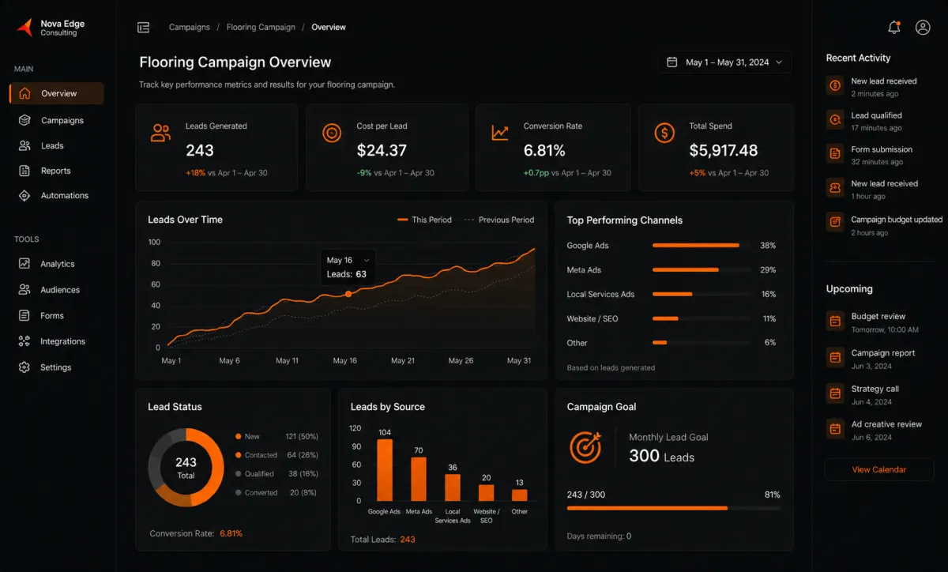Toggle the Previous Period legend series
This screenshot has height=572, width=948.
click(x=498, y=220)
